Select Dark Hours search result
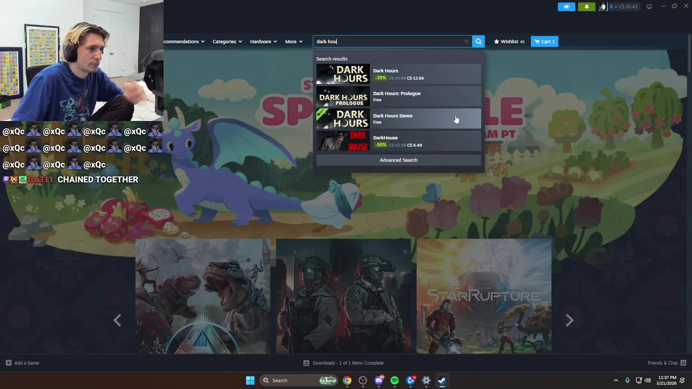This screenshot has height=389, width=692. point(398,74)
